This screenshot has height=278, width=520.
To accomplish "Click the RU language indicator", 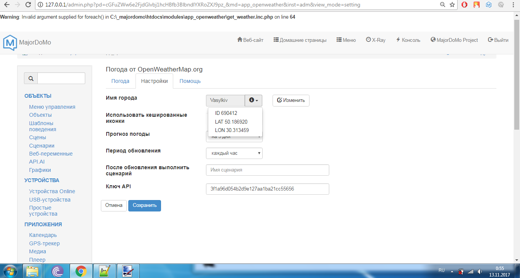I will 442,270.
